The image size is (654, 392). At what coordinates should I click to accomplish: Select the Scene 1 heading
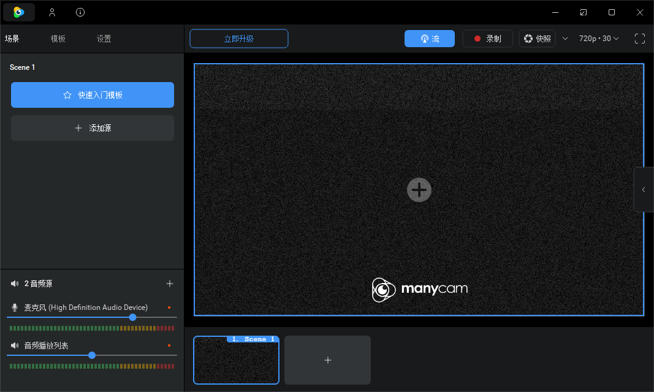click(x=22, y=67)
